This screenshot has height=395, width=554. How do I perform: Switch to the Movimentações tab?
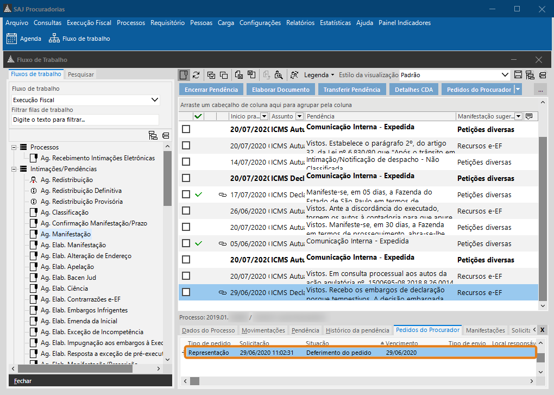[263, 330]
